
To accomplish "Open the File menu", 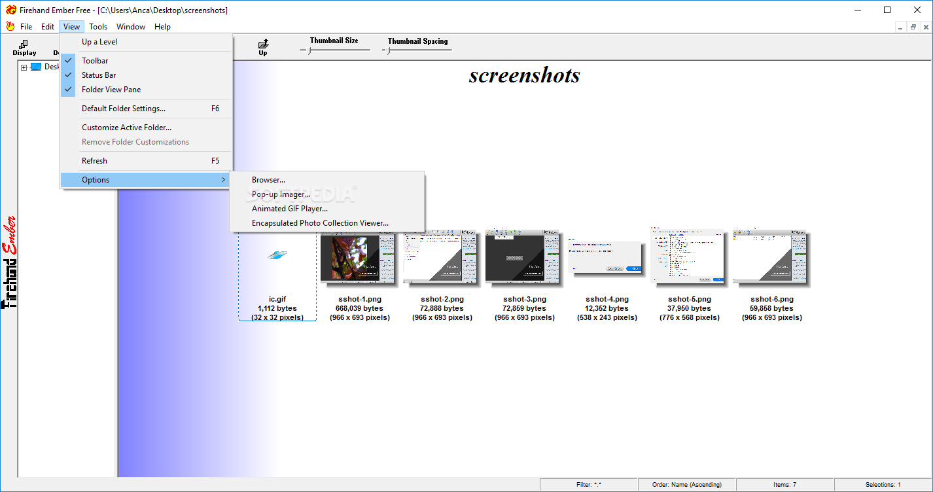I will pyautogui.click(x=26, y=27).
